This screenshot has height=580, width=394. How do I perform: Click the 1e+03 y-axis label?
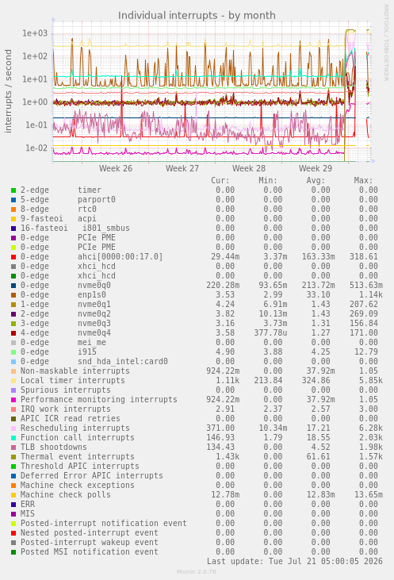(x=35, y=33)
